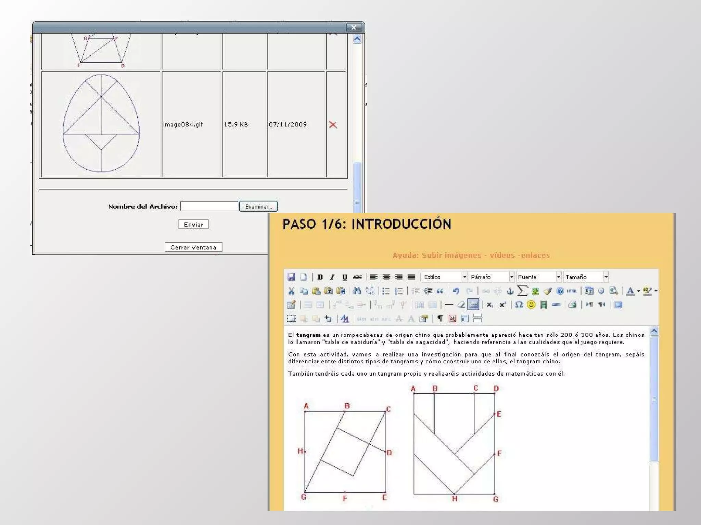
Task: Click the cut scissors icon
Action: (x=291, y=291)
